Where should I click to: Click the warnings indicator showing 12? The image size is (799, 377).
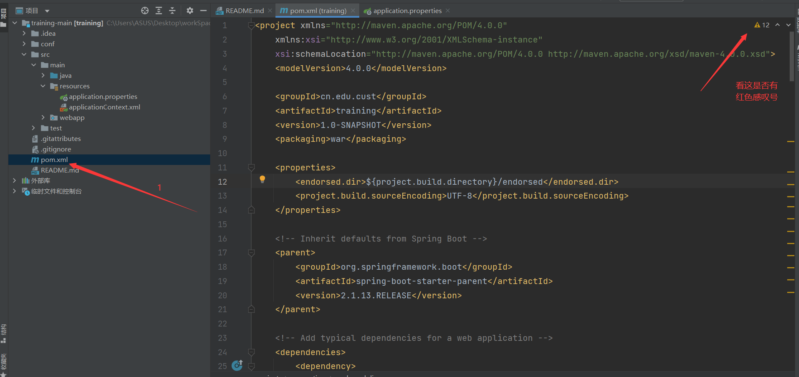(x=762, y=25)
